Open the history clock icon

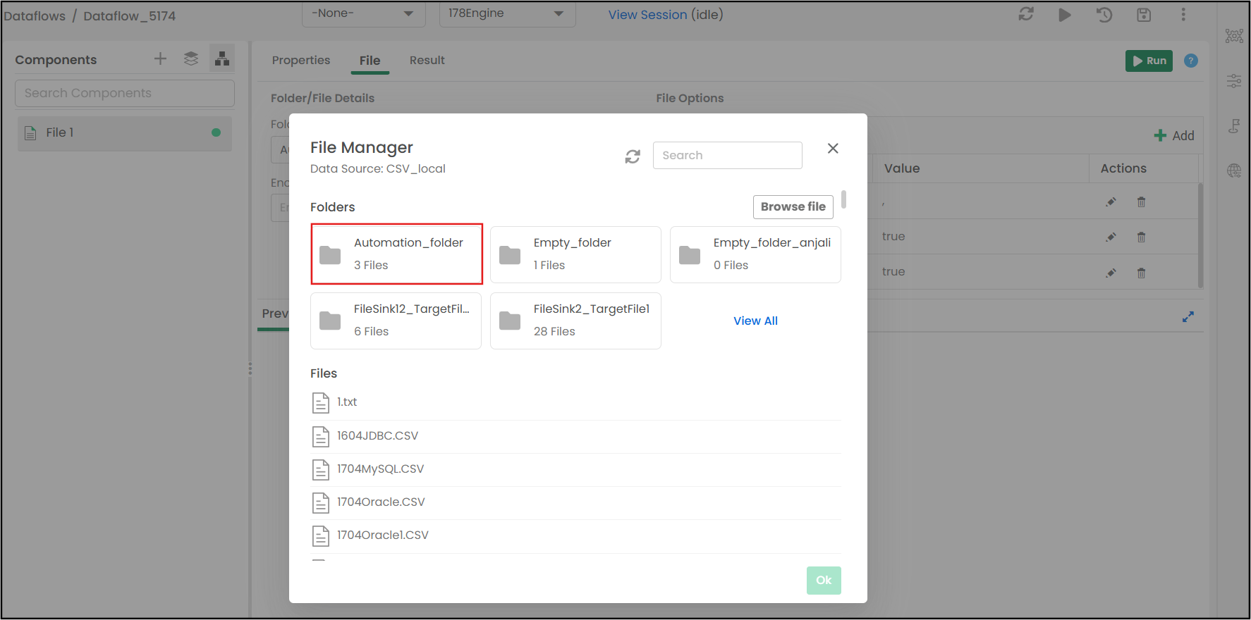1104,15
